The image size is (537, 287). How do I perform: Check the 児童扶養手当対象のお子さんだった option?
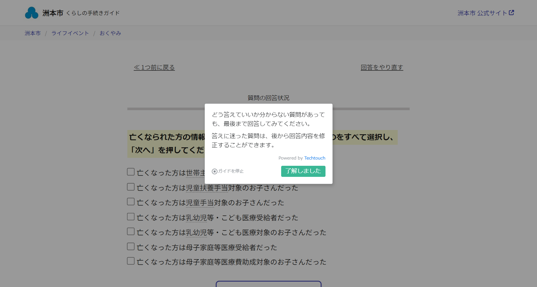tap(130, 187)
